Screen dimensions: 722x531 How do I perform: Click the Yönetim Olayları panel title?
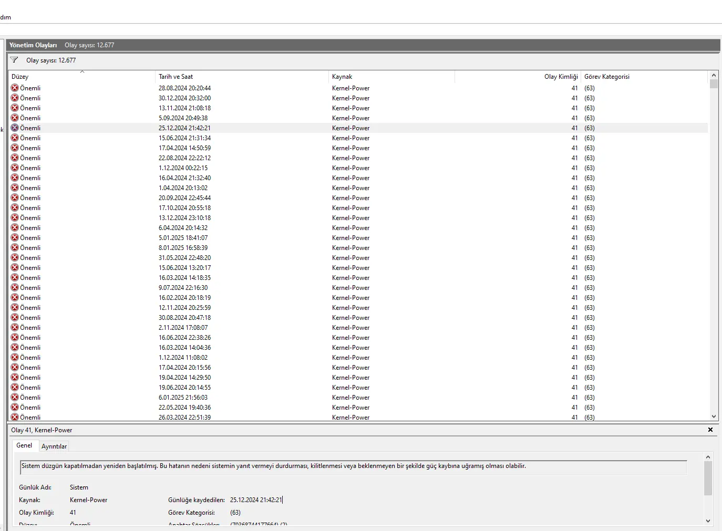[33, 45]
